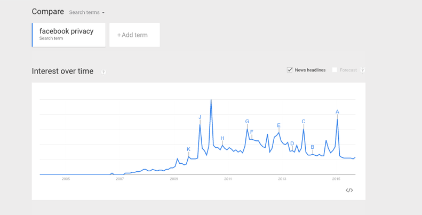Uncheck the News headlines checkbox
The image size is (422, 215).
(290, 70)
